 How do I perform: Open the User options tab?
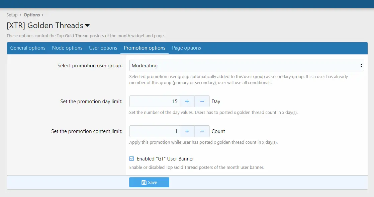pyautogui.click(x=103, y=48)
